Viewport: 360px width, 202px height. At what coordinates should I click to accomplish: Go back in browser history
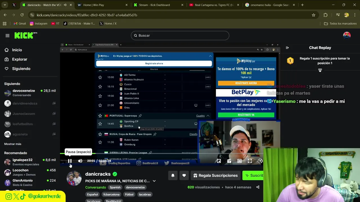5,15
